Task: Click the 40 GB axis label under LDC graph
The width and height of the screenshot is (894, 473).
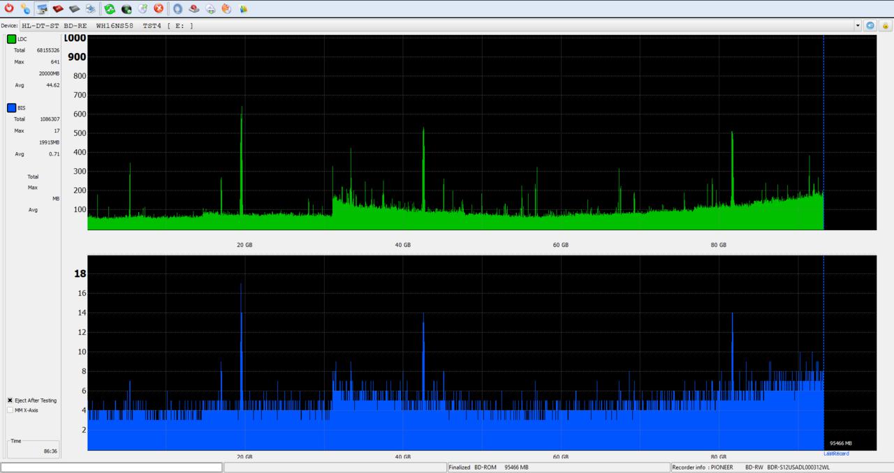Action: click(x=403, y=245)
